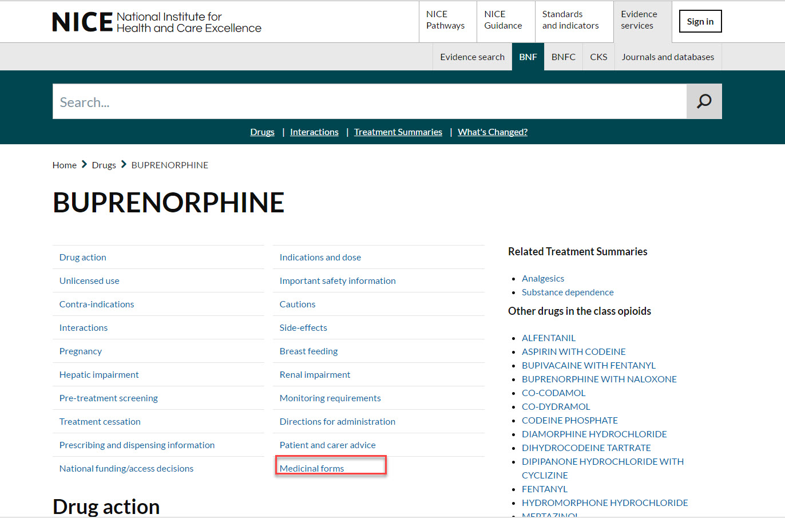Viewport: 785px width, 518px height.
Task: Open BUPRENORPHINE WITH NALOXONE page
Action: pos(599,379)
